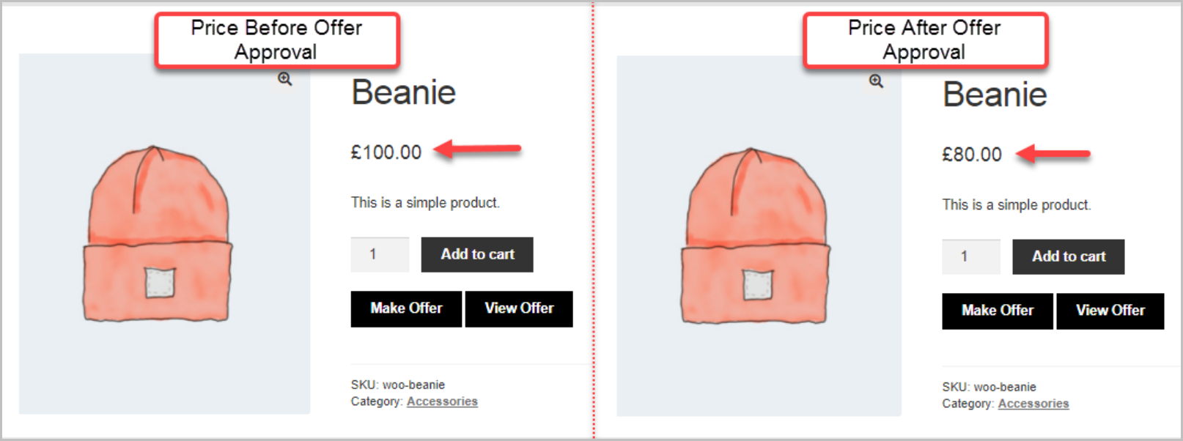Click Make Offer on the right product
The image size is (1183, 441).
click(998, 311)
